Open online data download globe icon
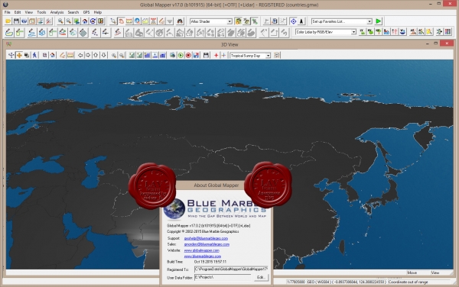 (x=24, y=21)
